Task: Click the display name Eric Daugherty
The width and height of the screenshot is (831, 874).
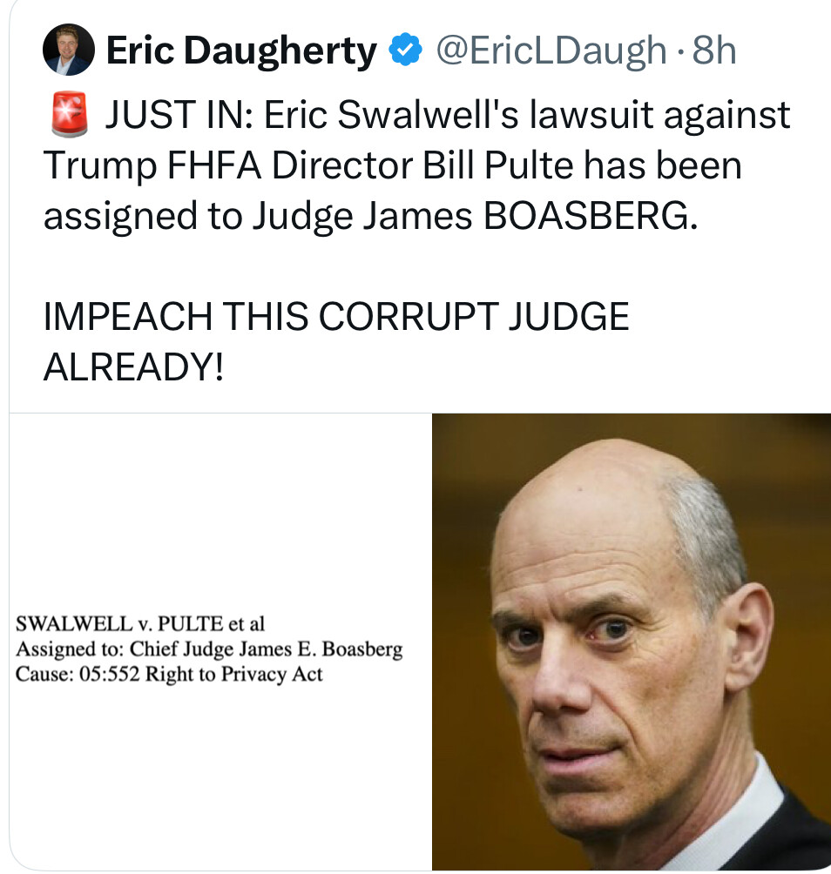Action: 241,51
